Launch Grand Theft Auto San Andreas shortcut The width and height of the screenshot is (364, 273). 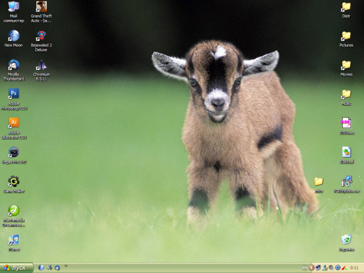[x=41, y=7]
